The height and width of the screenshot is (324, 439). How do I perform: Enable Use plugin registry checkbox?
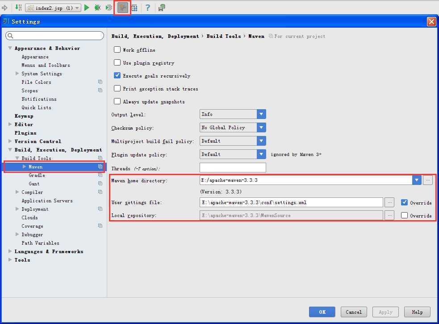tap(117, 62)
